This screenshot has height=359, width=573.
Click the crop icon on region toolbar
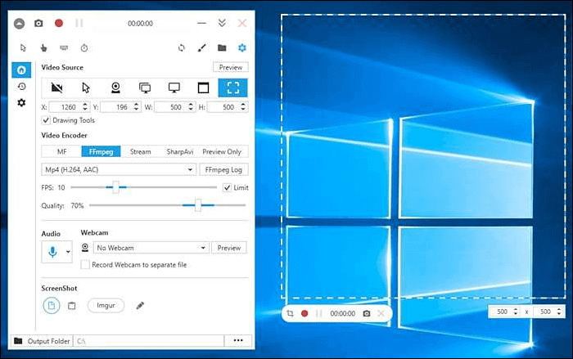click(x=291, y=313)
